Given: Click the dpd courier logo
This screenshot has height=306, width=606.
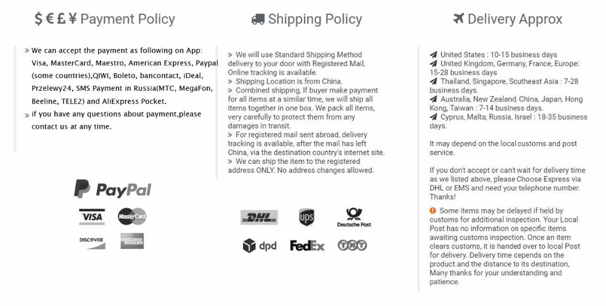Looking at the screenshot, I should (259, 246).
